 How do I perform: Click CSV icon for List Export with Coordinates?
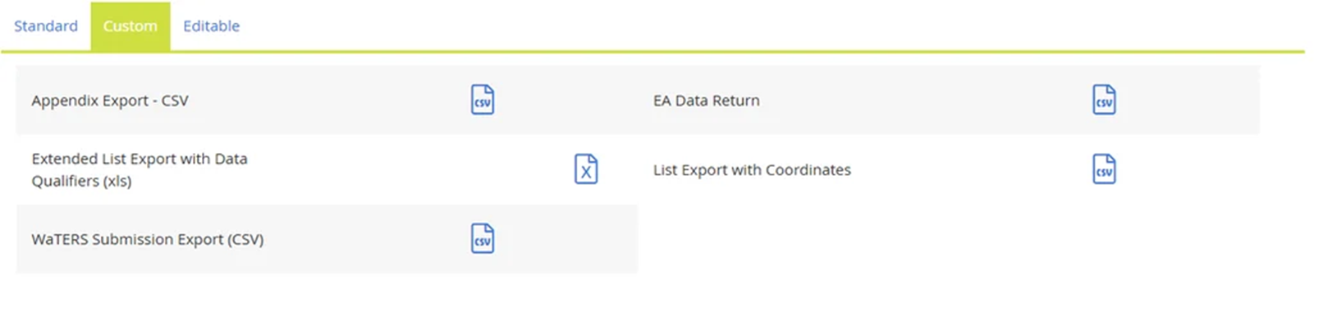(1104, 170)
